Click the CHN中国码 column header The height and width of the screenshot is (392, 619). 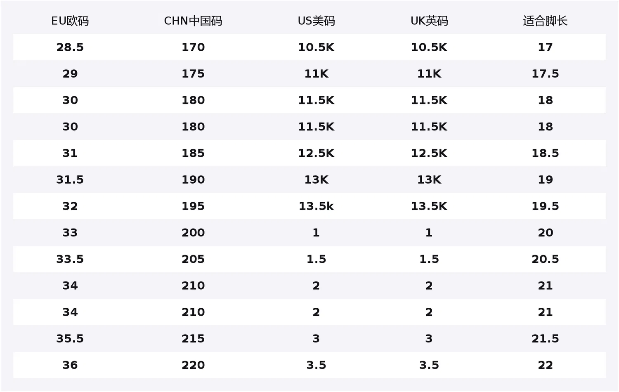click(x=193, y=21)
